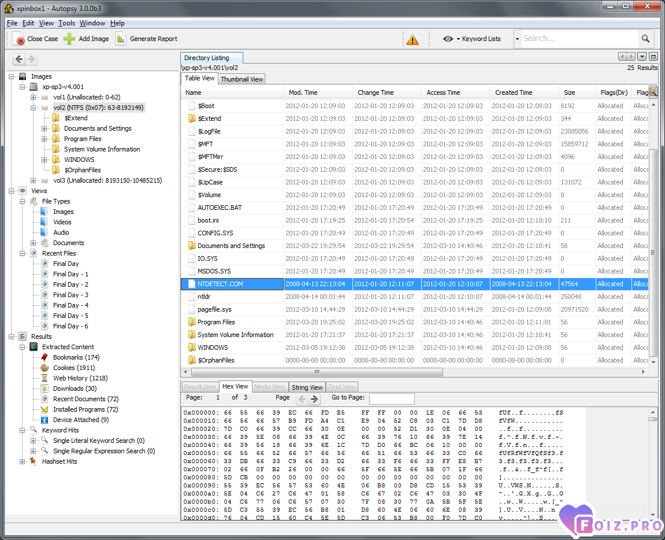Viewport: 665px width, 540px height.
Task: Sort by the Mod. Time column header
Action: coord(318,93)
